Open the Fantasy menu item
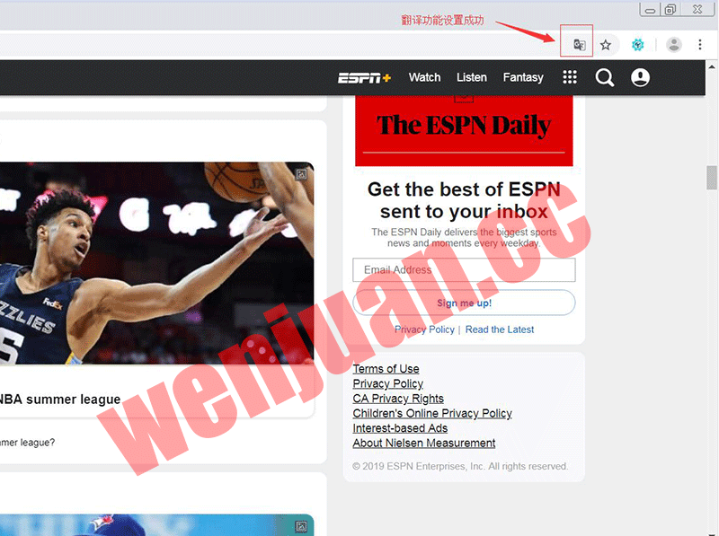Image resolution: width=719 pixels, height=536 pixels. pos(523,78)
